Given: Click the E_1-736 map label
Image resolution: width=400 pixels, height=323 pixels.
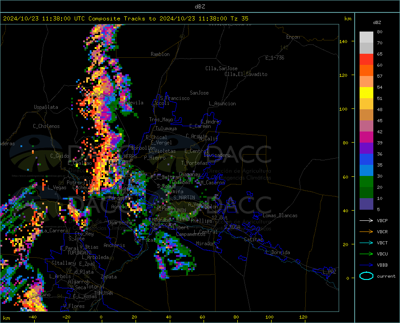Looking at the screenshot, I should coord(275,58).
